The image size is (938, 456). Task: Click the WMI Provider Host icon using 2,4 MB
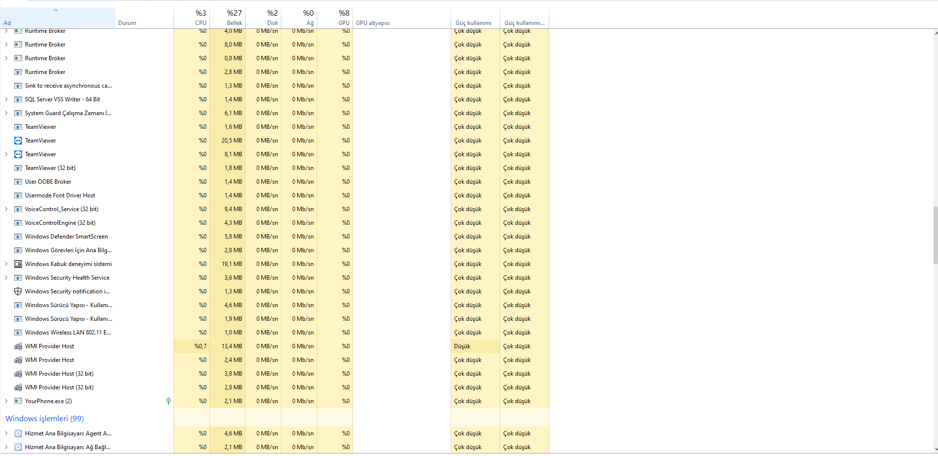pos(18,360)
